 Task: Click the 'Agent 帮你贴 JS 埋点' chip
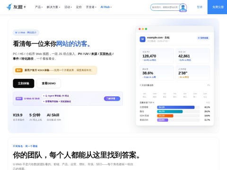coord(56,96)
